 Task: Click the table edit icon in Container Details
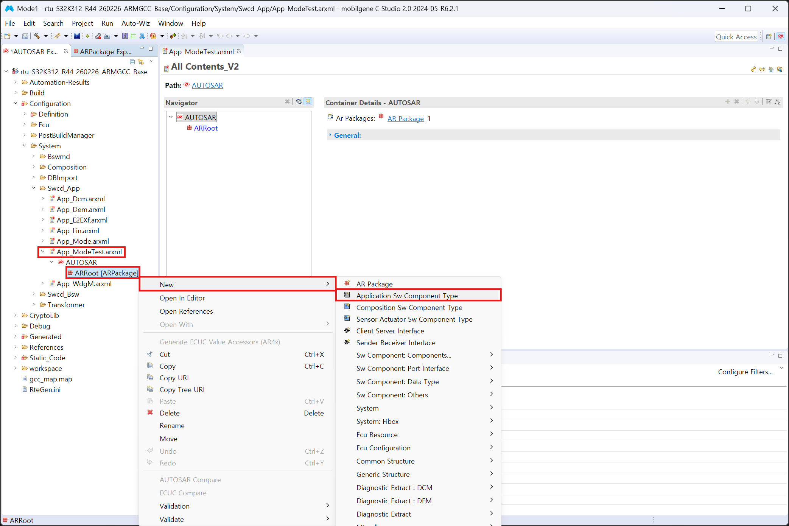[769, 101]
